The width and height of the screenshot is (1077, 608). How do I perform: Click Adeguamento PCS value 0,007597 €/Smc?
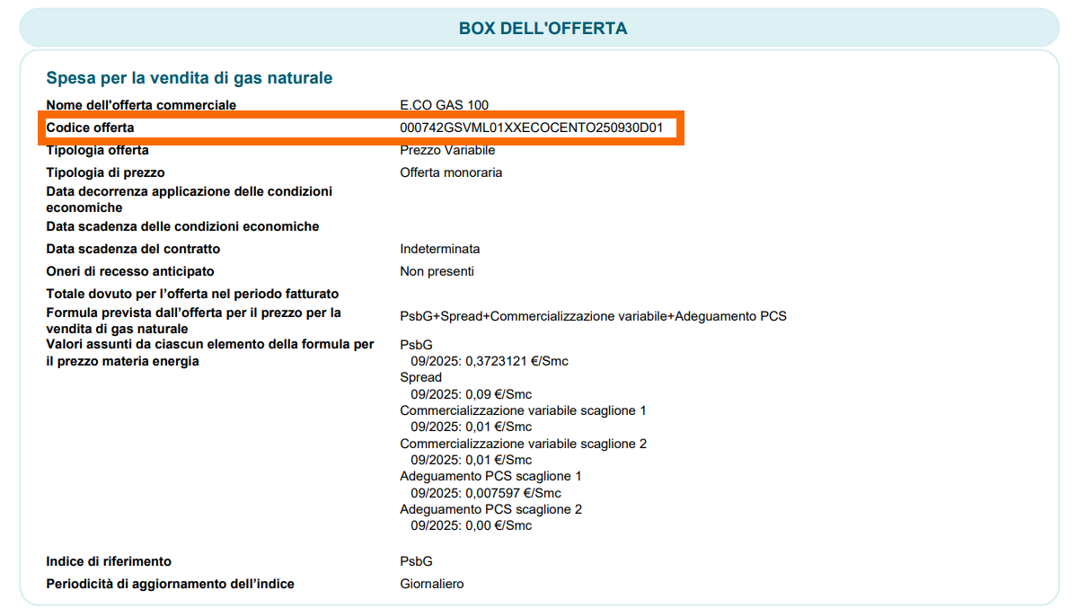486,493
